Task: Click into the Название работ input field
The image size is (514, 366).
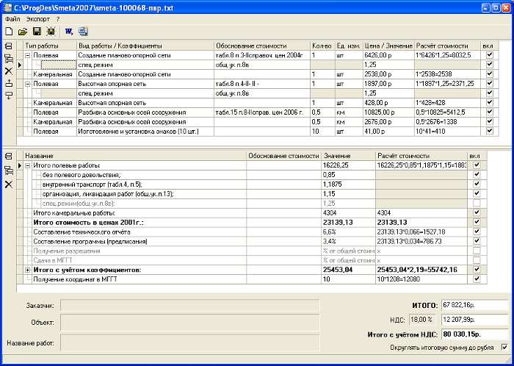Action: [x=189, y=343]
